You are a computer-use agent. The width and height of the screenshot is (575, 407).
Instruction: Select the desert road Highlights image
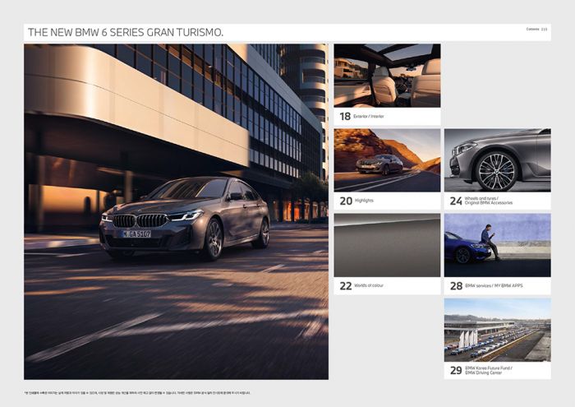[x=387, y=160]
